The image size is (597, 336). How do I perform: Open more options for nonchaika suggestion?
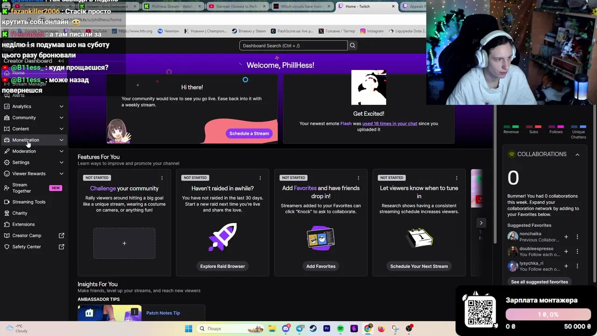[x=577, y=237]
